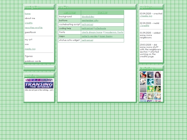Open media log in the navigation panel
Screen dimensions: 187x140
point(30,49)
